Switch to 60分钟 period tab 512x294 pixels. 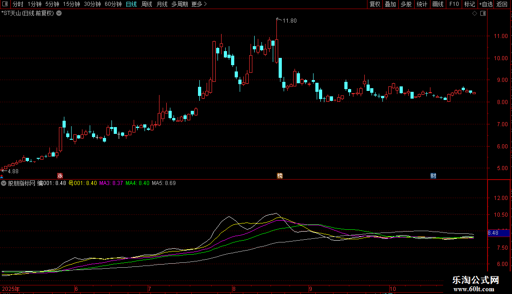113,4
